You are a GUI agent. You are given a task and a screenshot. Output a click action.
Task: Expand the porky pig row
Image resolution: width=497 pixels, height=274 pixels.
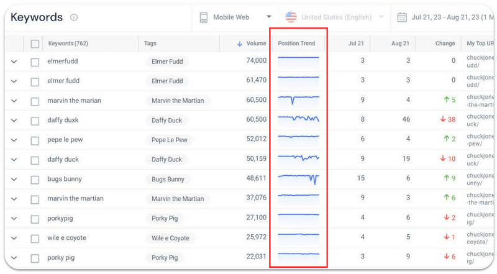coord(14,258)
